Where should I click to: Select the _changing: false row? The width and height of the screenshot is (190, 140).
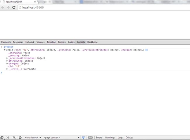click(19, 53)
